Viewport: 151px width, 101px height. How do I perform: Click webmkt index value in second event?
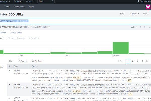tap(77, 91)
